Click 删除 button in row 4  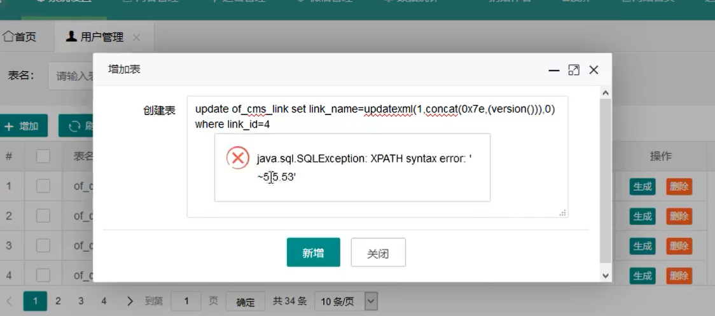tap(679, 275)
